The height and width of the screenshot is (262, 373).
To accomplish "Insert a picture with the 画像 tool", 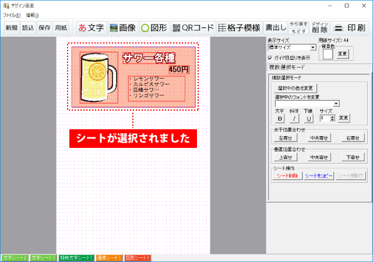I will coord(123,28).
